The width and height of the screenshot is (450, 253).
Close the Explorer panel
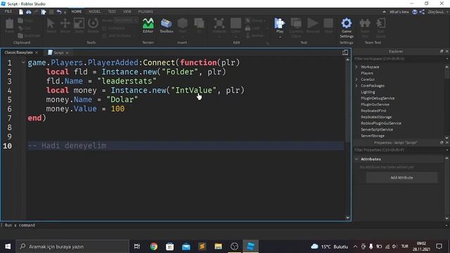pos(447,51)
